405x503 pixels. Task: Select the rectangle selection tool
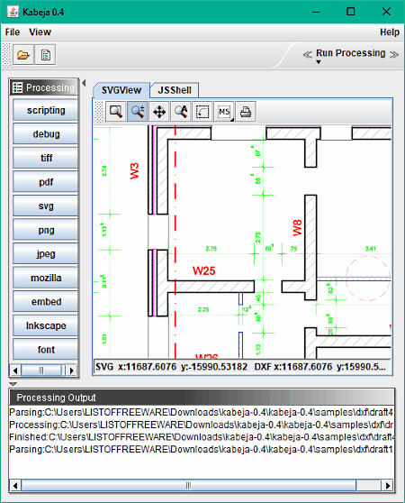(x=202, y=112)
